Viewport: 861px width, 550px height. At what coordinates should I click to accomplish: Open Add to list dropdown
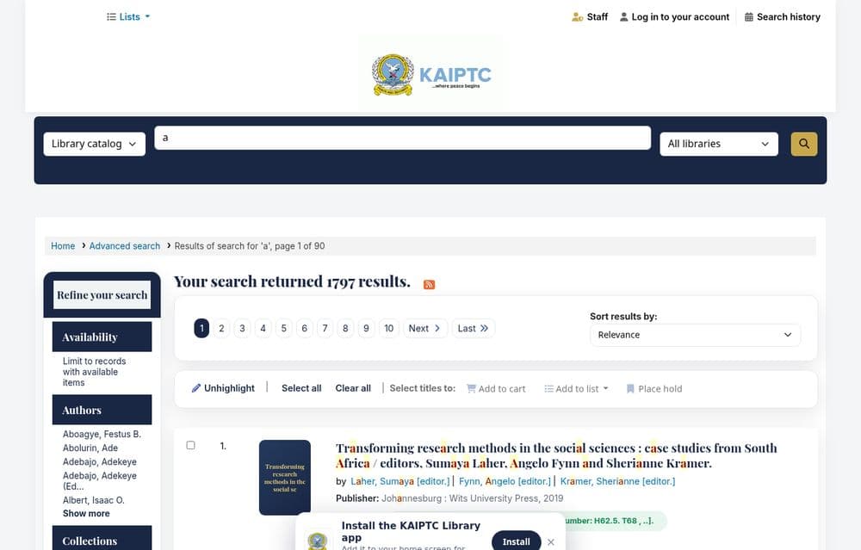pyautogui.click(x=576, y=389)
